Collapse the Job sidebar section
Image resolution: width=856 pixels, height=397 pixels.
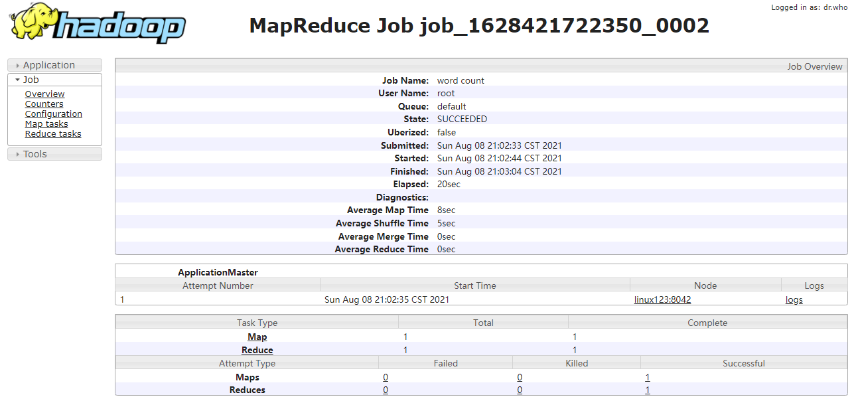(54, 80)
